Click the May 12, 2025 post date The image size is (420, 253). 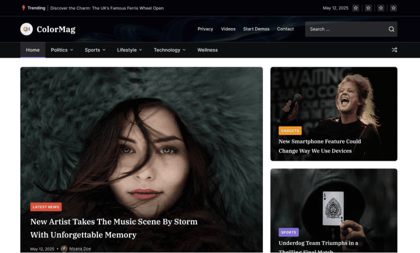coord(42,249)
